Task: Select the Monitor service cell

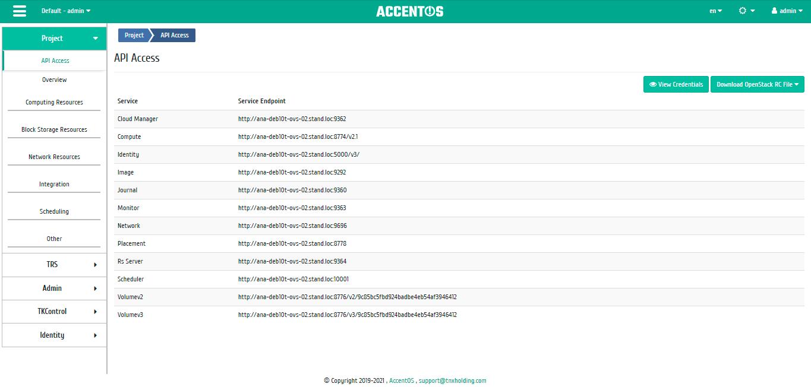Action: [x=128, y=208]
